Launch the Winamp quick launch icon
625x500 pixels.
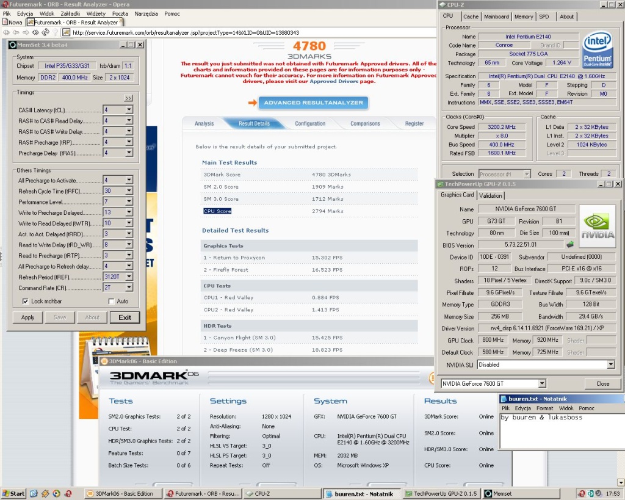coord(45,494)
